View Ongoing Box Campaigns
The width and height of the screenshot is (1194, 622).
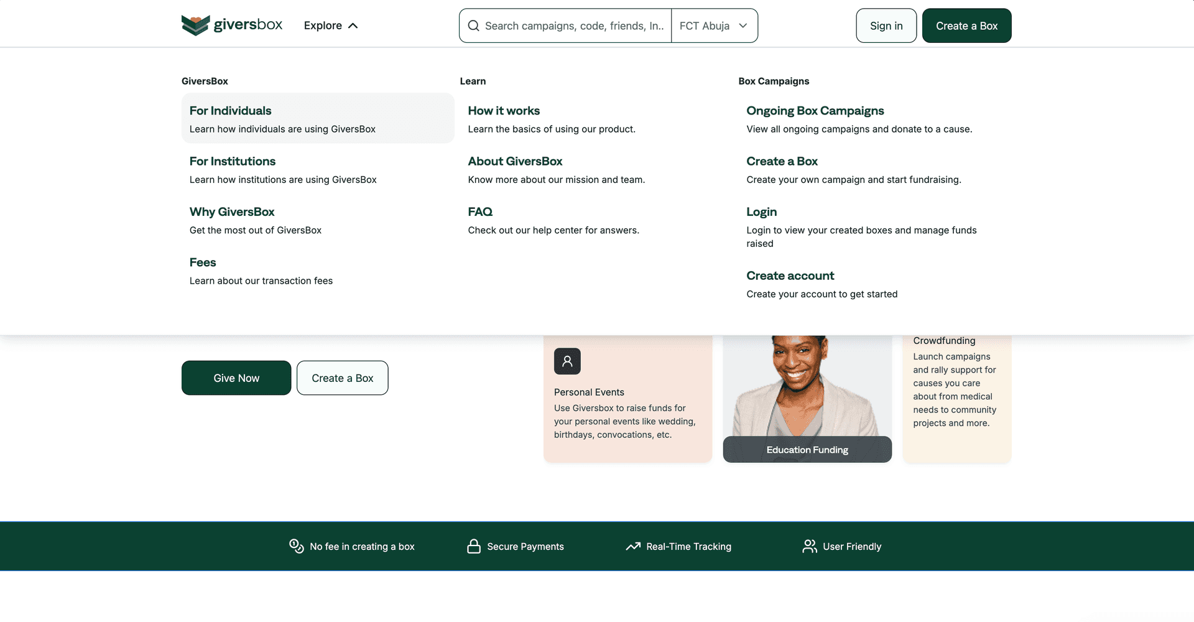815,111
